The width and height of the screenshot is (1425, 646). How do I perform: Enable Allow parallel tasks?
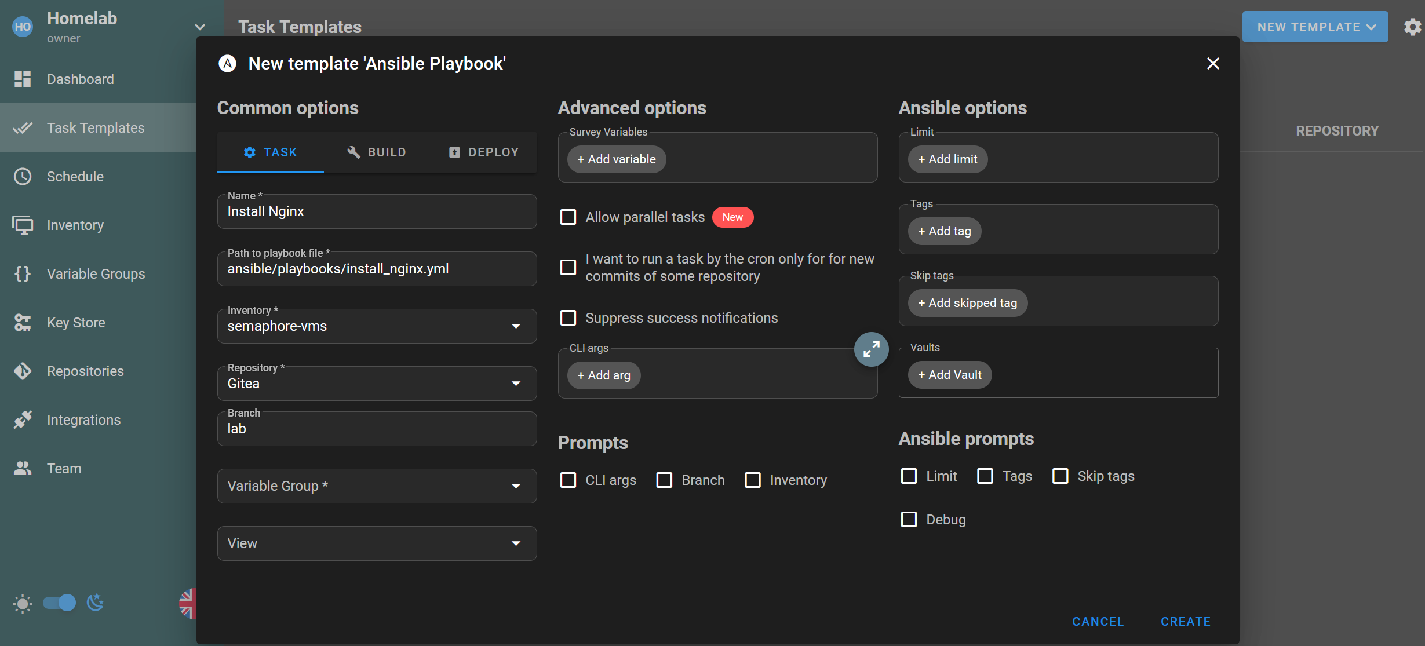tap(568, 217)
